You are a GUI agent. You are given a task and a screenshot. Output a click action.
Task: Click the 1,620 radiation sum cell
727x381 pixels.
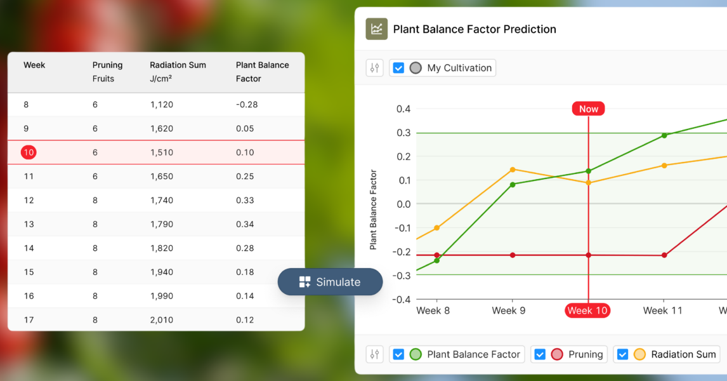(161, 128)
